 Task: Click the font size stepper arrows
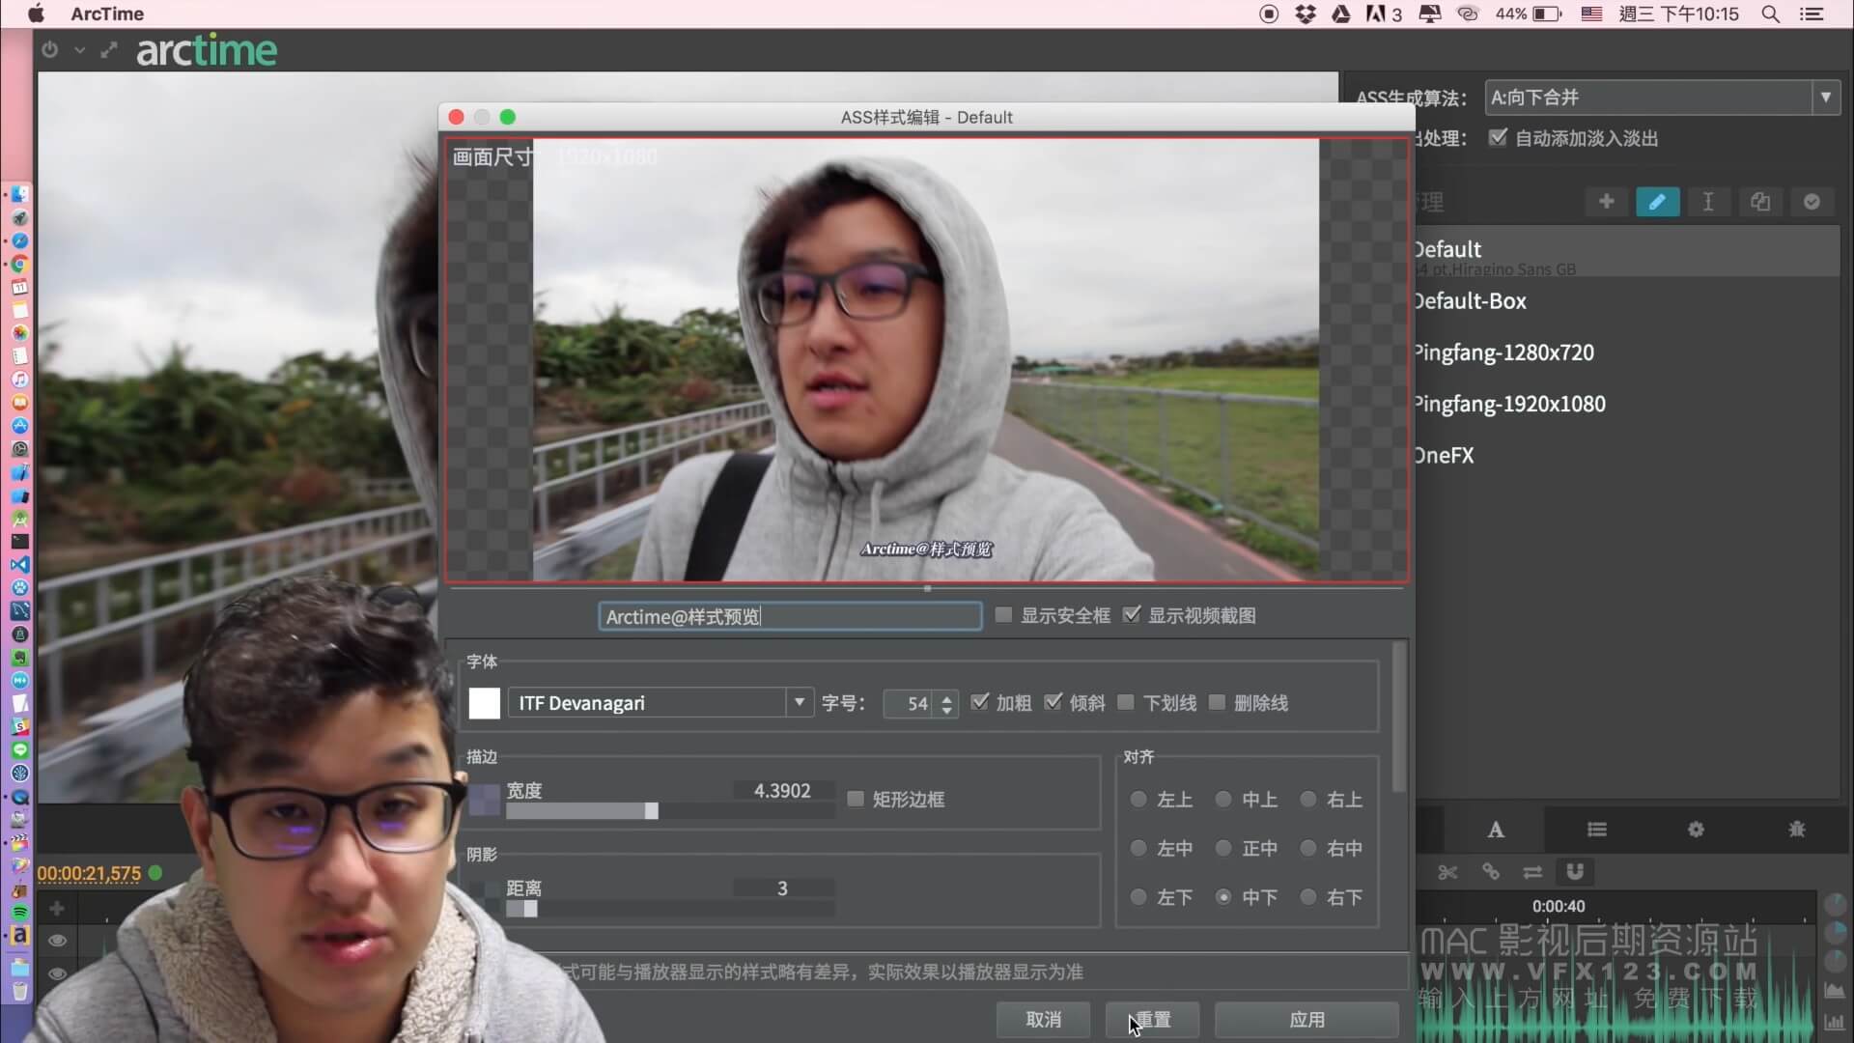(947, 703)
